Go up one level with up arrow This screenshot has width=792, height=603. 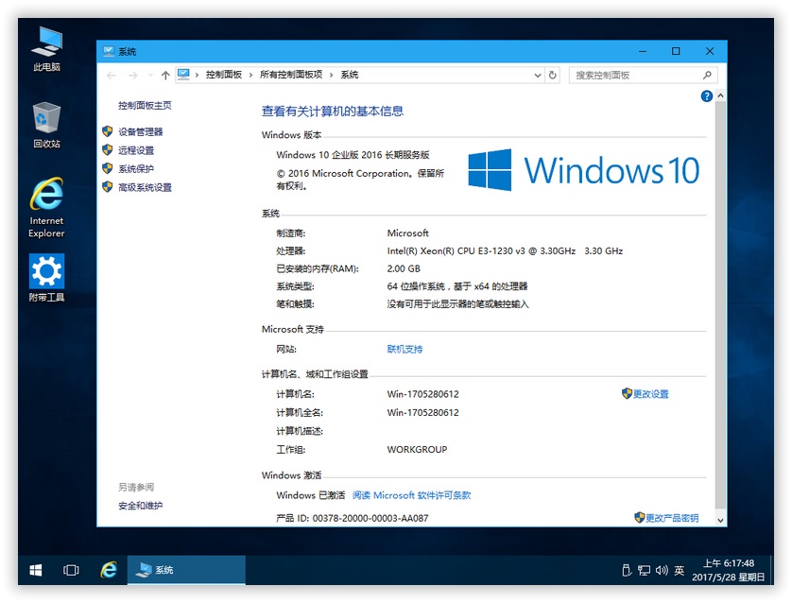pyautogui.click(x=165, y=76)
